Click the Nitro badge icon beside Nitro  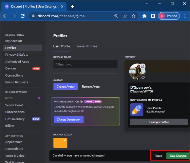click(x=39, y=98)
